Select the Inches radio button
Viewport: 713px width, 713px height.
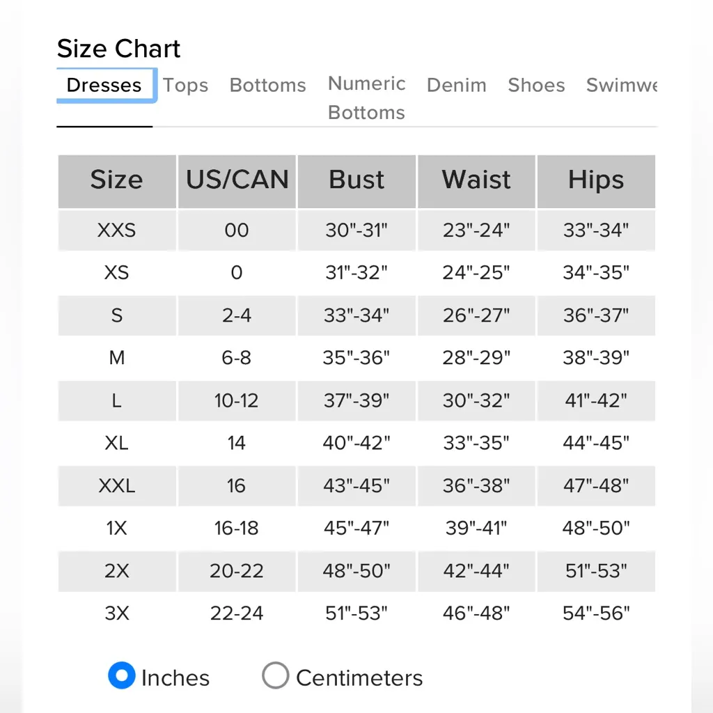[x=122, y=676]
